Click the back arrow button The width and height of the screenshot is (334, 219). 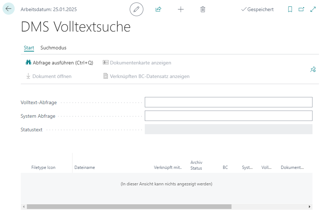click(x=9, y=9)
